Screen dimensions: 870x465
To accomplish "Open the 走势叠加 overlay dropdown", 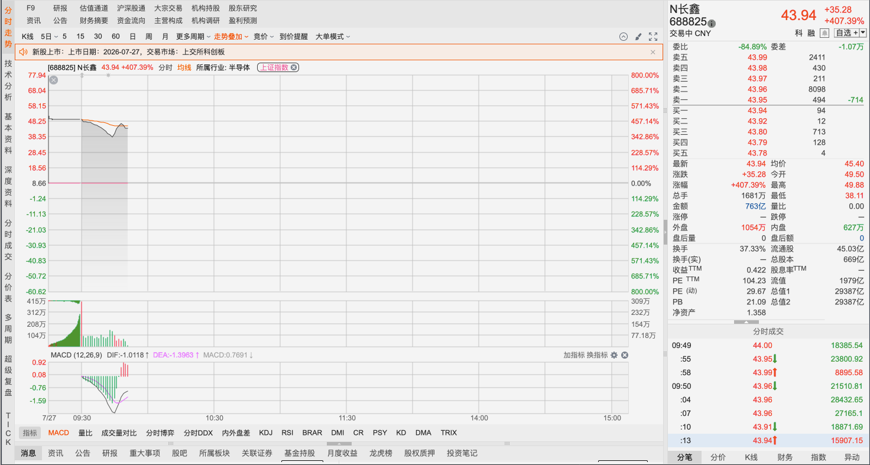I will click(x=231, y=37).
